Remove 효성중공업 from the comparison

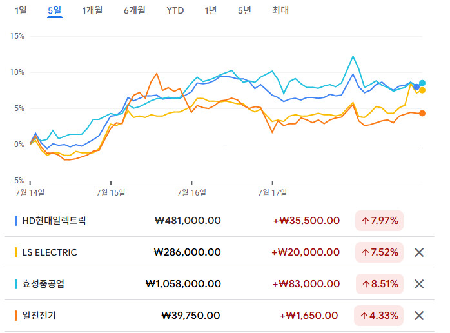(418, 284)
